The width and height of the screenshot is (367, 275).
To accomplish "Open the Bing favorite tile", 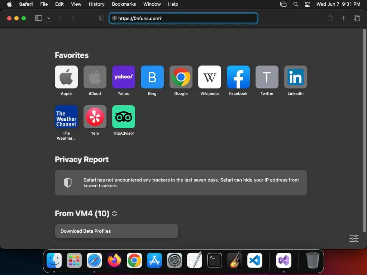I will 152,77.
